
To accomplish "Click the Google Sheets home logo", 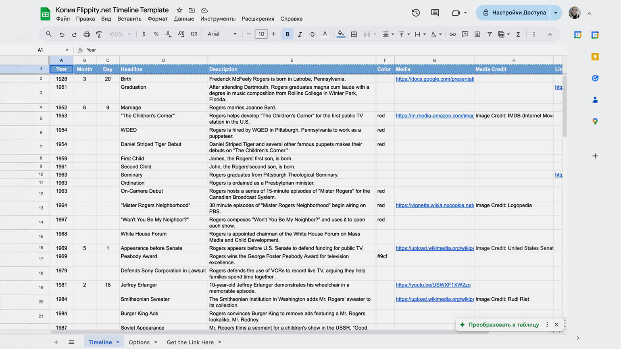I will (x=45, y=14).
